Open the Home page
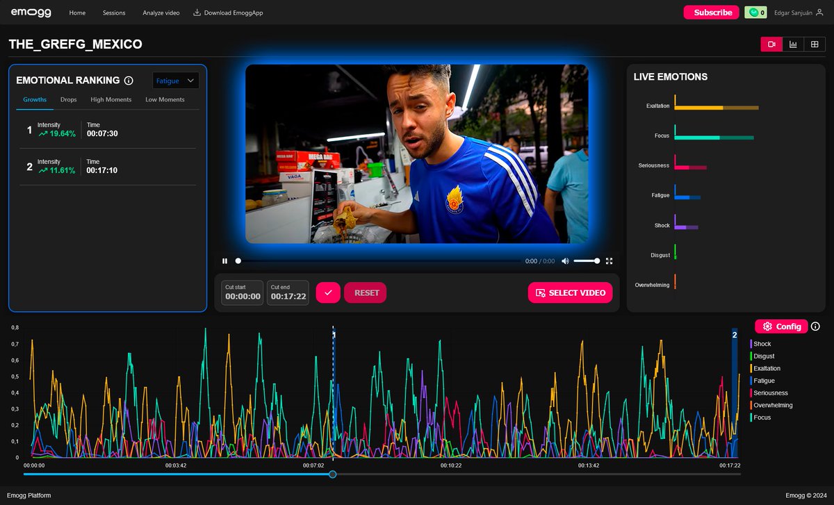The height and width of the screenshot is (505, 834). point(77,13)
